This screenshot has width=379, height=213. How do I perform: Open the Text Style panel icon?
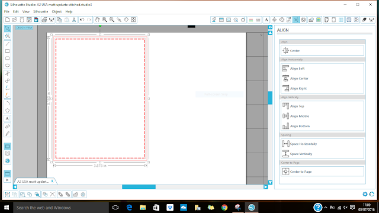pos(266,20)
